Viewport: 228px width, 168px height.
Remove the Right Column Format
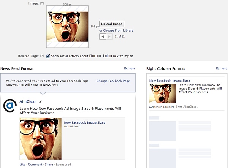point(222,68)
